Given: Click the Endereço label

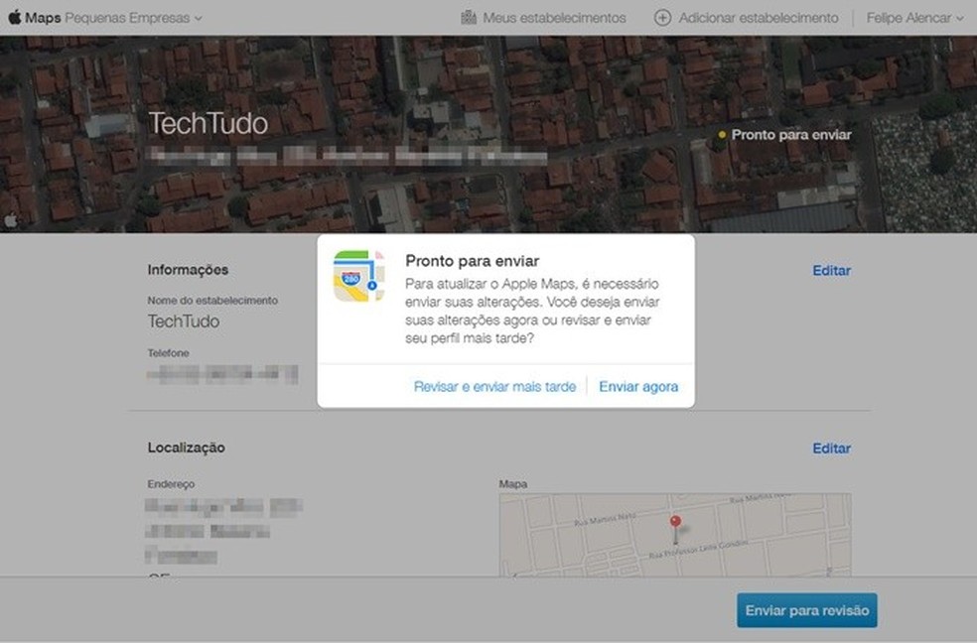Looking at the screenshot, I should pos(172,483).
